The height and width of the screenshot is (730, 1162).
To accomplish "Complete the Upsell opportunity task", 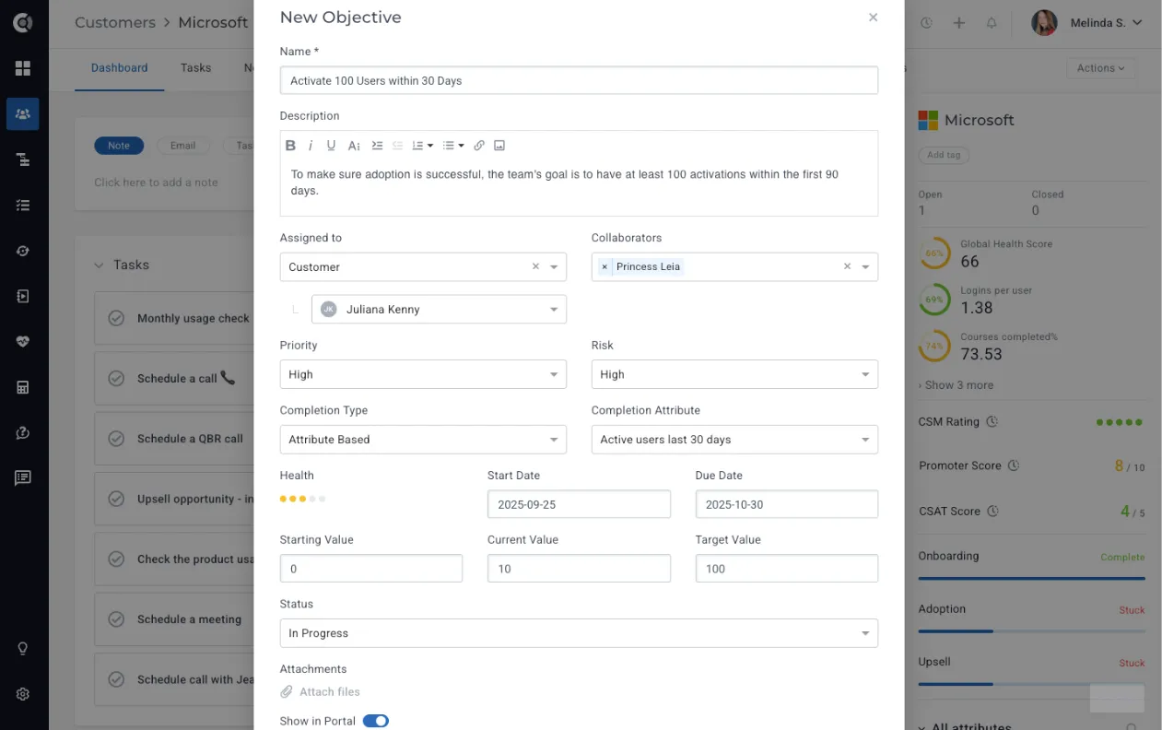I will tap(117, 499).
